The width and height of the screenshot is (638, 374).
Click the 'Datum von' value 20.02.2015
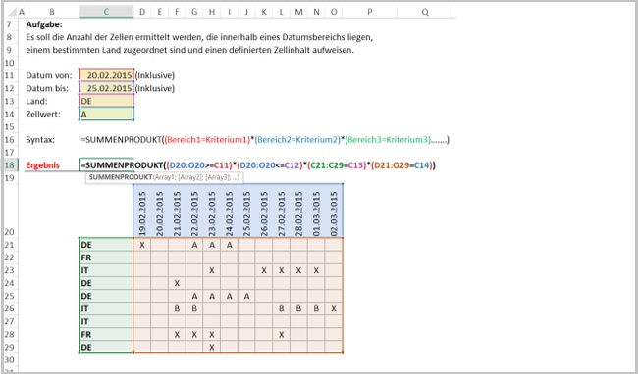point(106,75)
